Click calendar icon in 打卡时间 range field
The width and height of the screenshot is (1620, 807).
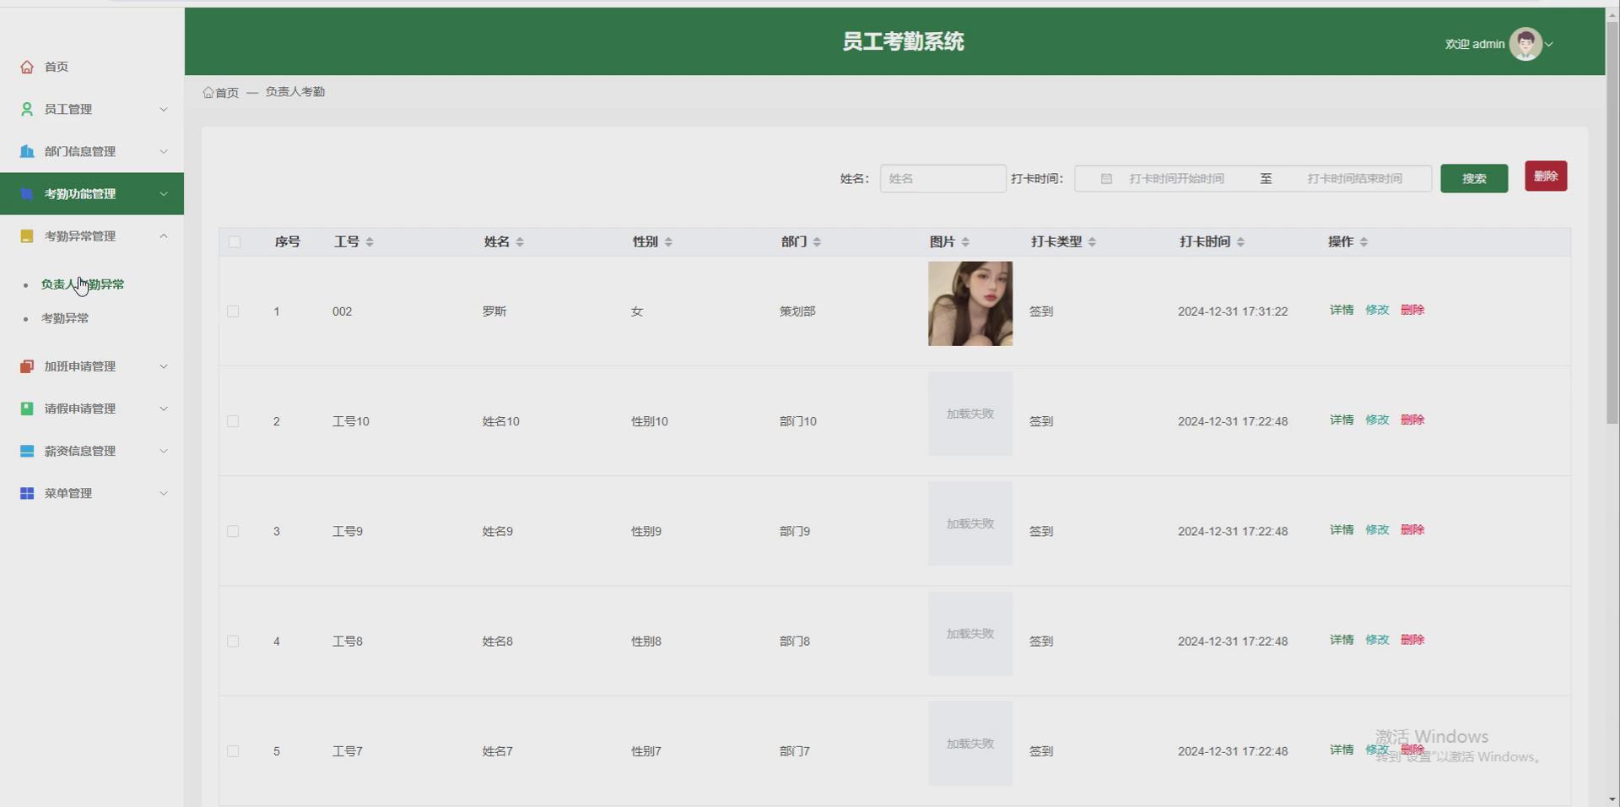pos(1106,179)
